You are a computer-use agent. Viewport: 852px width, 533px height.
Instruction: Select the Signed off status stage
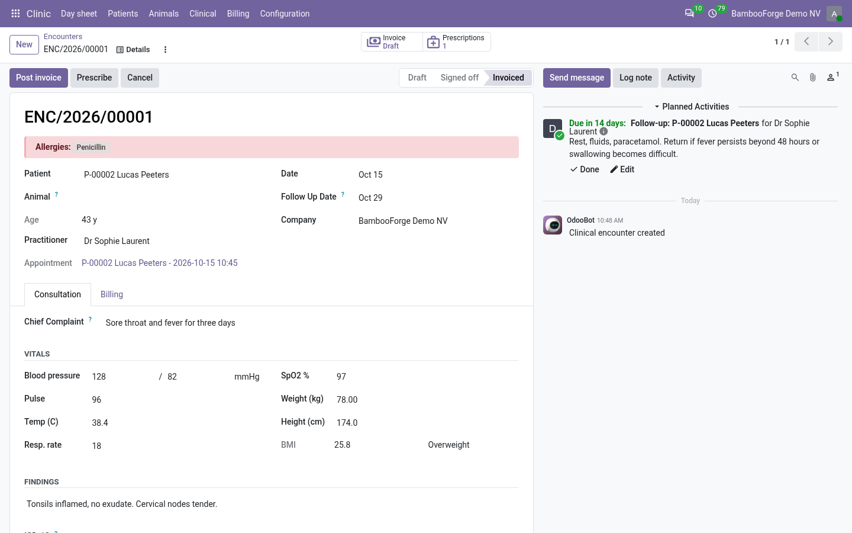[x=460, y=78]
